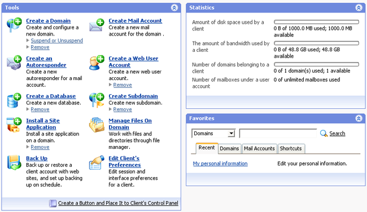Image resolution: width=367 pixels, height=212 pixels.
Task: Switch to the Mail Accounts tab
Action: click(x=259, y=149)
